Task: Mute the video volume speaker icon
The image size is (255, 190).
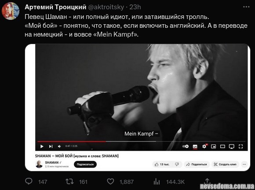Action: click(59, 146)
